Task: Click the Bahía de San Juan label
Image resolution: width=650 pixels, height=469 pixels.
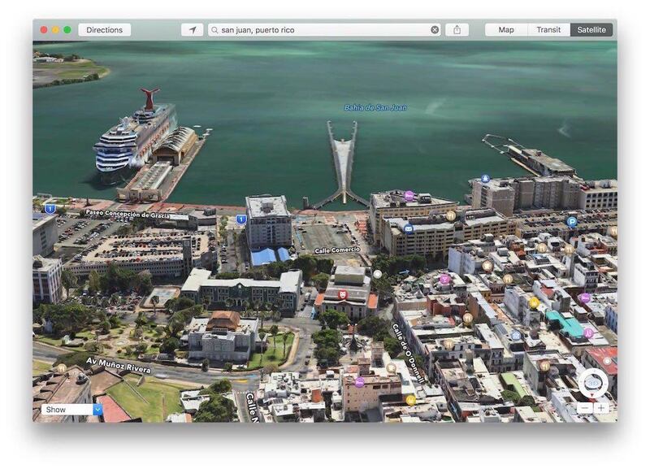Action: coord(375,107)
